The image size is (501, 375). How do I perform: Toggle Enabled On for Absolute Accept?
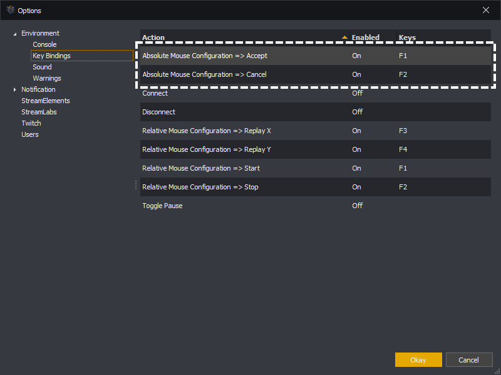tap(356, 56)
